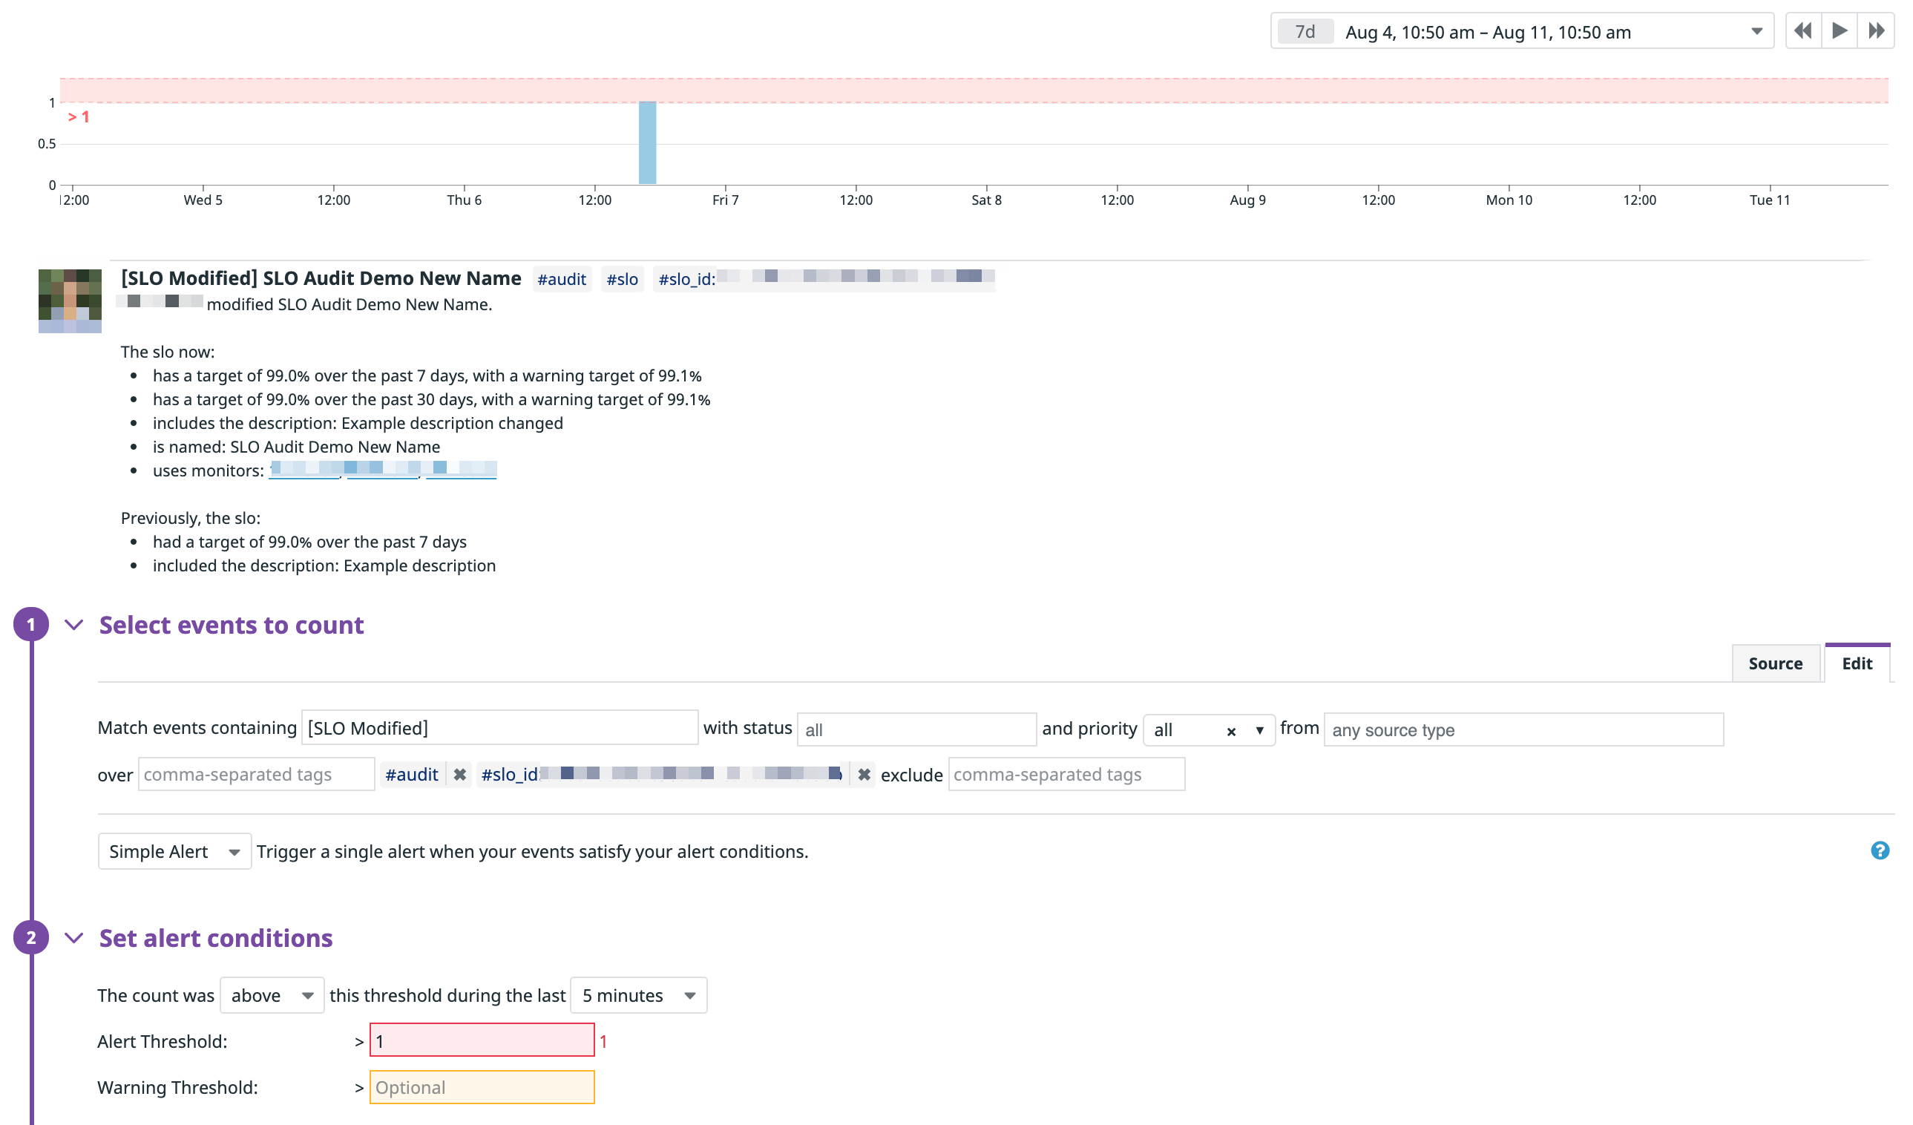Screen dimensions: 1913x1125
Task: Click the play live-time icon
Action: click(1839, 31)
